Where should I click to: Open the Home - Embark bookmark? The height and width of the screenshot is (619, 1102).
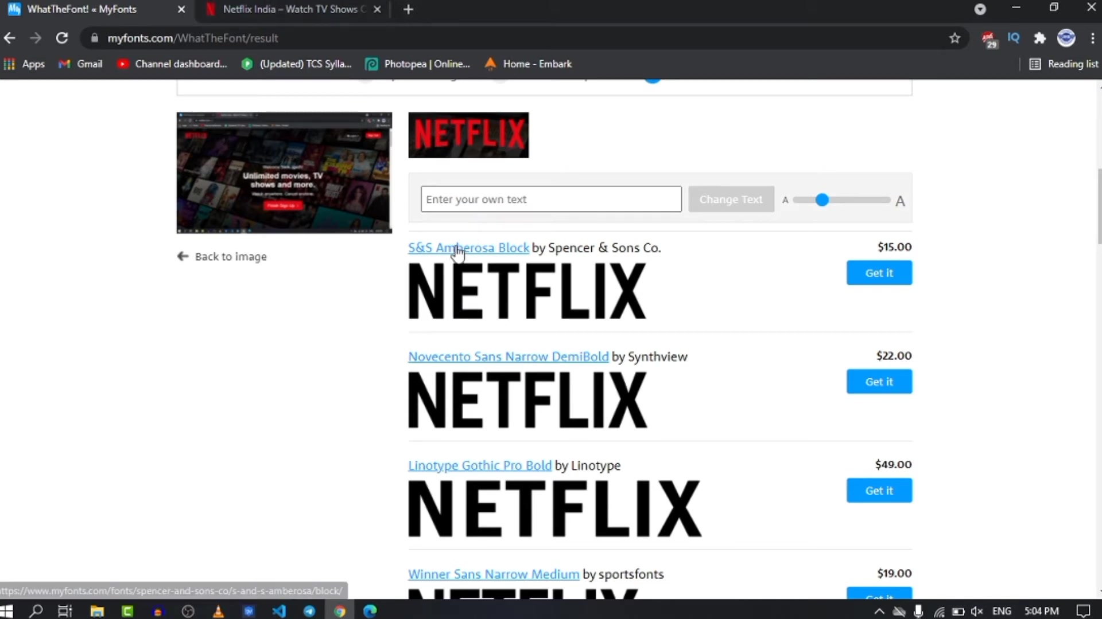529,64
